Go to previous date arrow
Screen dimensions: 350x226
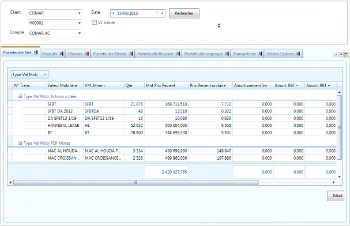(113, 13)
